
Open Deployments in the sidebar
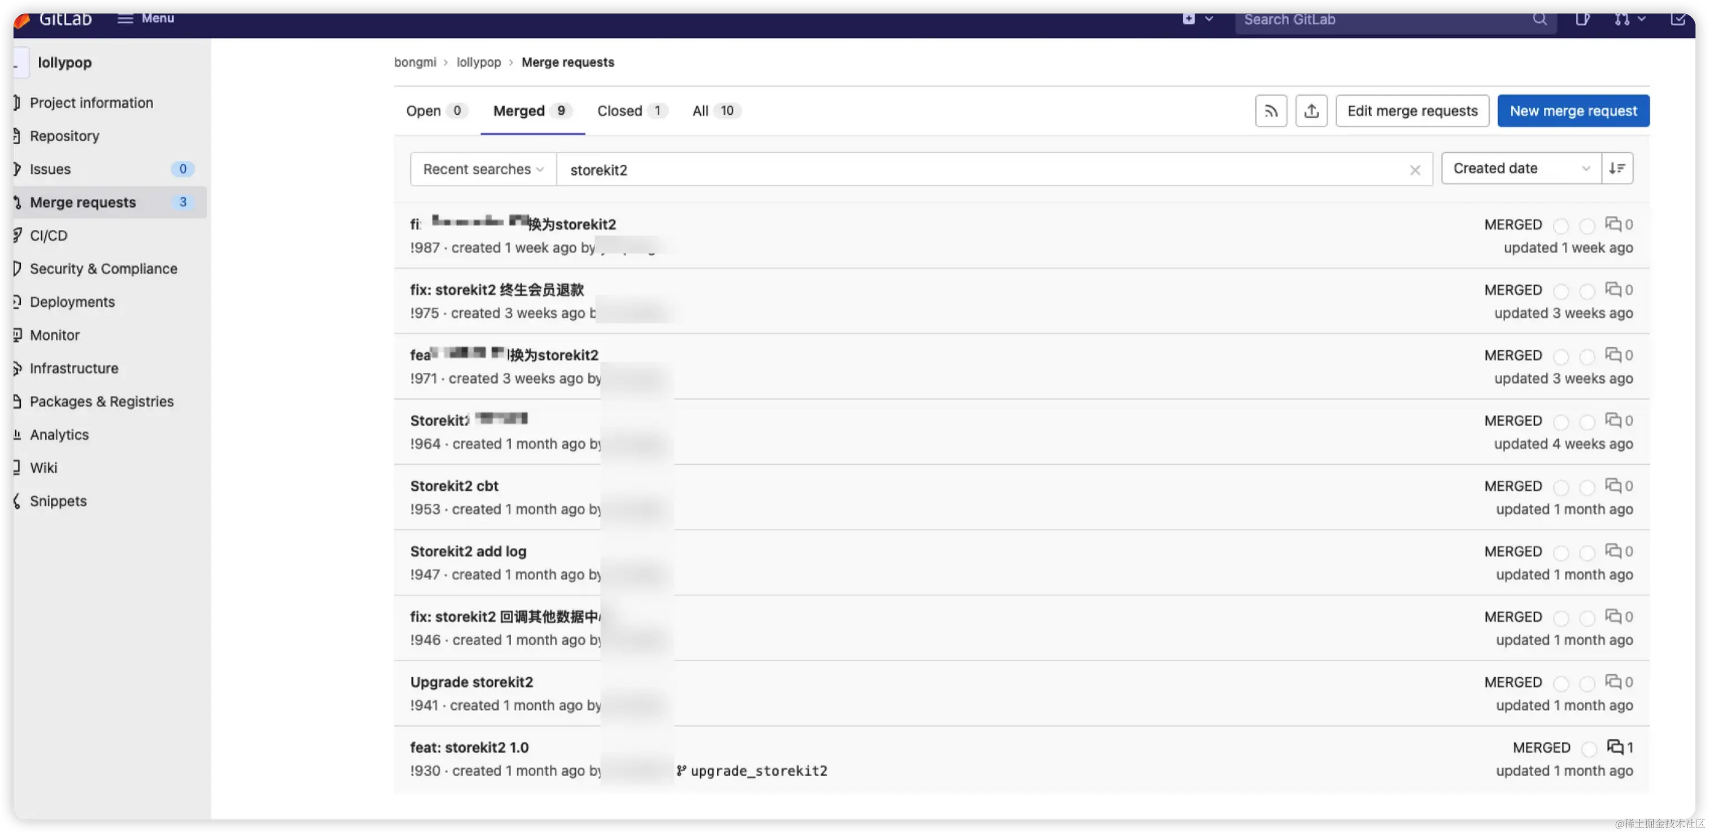click(72, 302)
